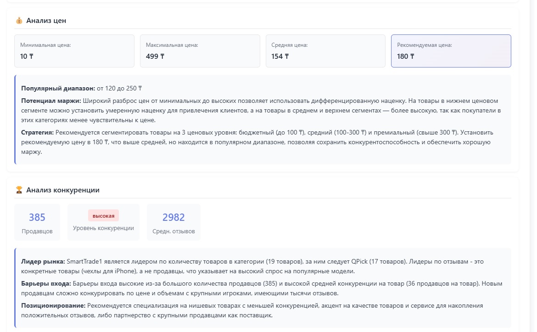Image resolution: width=537 pixels, height=332 pixels.
Task: Select the Средняя цена card
Action: click(x=325, y=51)
